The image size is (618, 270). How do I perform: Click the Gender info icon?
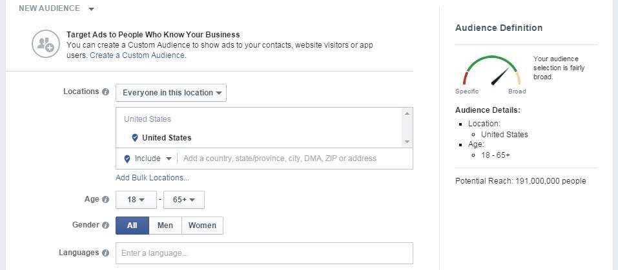point(105,225)
